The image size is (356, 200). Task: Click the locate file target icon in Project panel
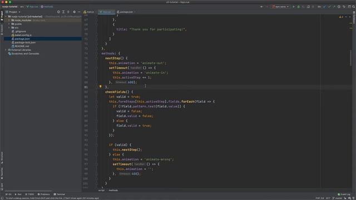pos(58,12)
